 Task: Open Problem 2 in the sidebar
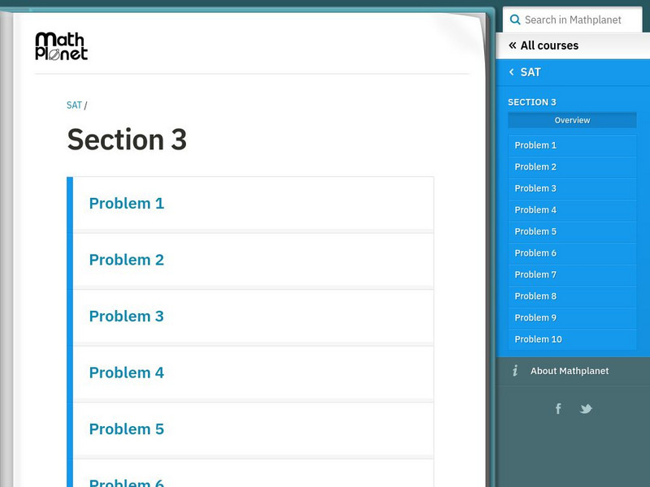tap(572, 167)
